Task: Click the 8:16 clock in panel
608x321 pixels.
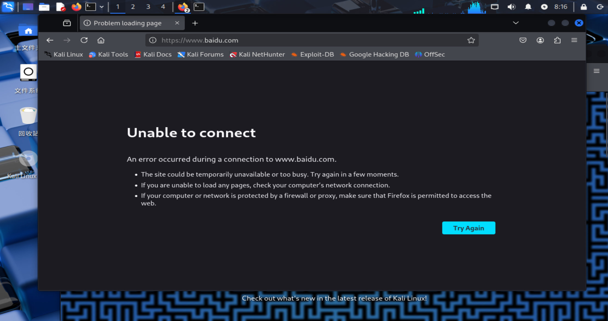Action: 561,7
